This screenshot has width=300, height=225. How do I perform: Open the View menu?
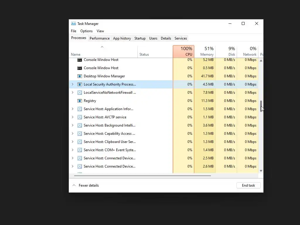coord(100,31)
